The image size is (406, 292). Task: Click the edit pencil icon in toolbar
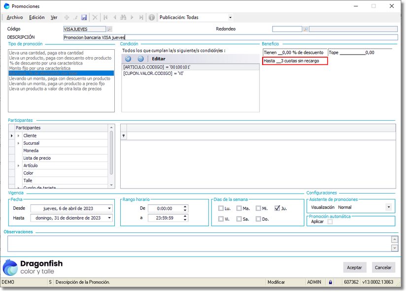pos(75,17)
